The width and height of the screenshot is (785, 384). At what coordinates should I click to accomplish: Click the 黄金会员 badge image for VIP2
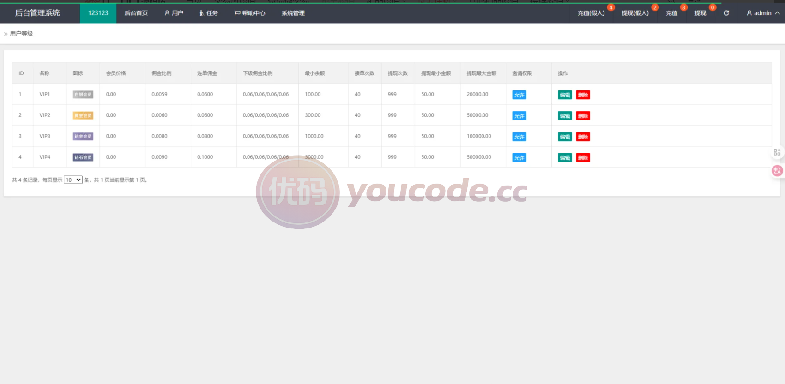click(83, 115)
